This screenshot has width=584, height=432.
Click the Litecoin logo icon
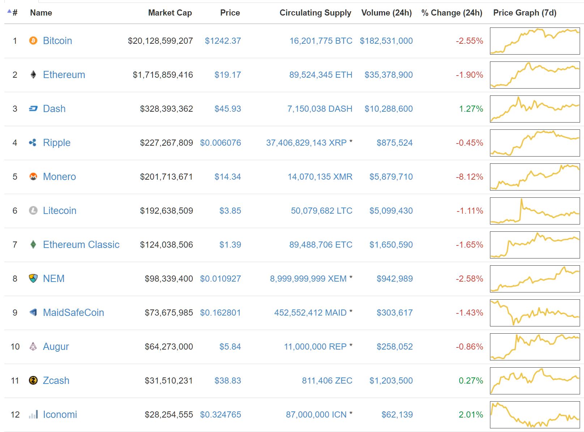(33, 210)
